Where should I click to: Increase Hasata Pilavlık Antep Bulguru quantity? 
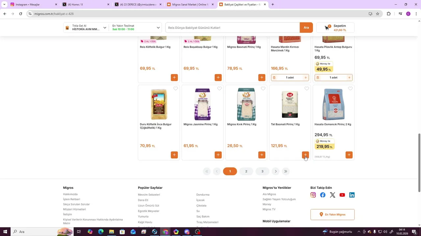coord(349,78)
